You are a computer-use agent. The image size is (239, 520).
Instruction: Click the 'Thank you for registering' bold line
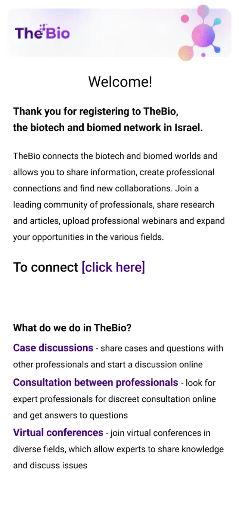(96, 111)
